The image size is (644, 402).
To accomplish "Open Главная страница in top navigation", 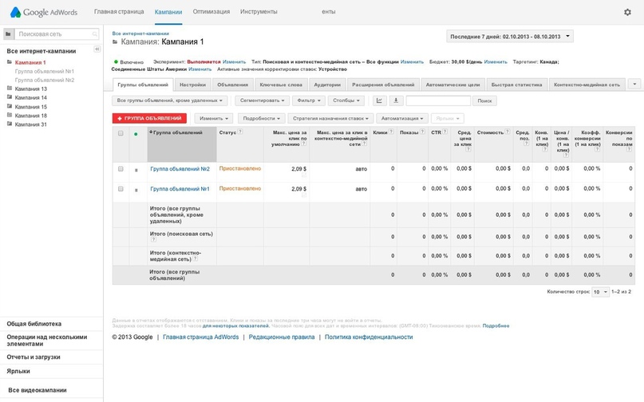I will [x=119, y=12].
